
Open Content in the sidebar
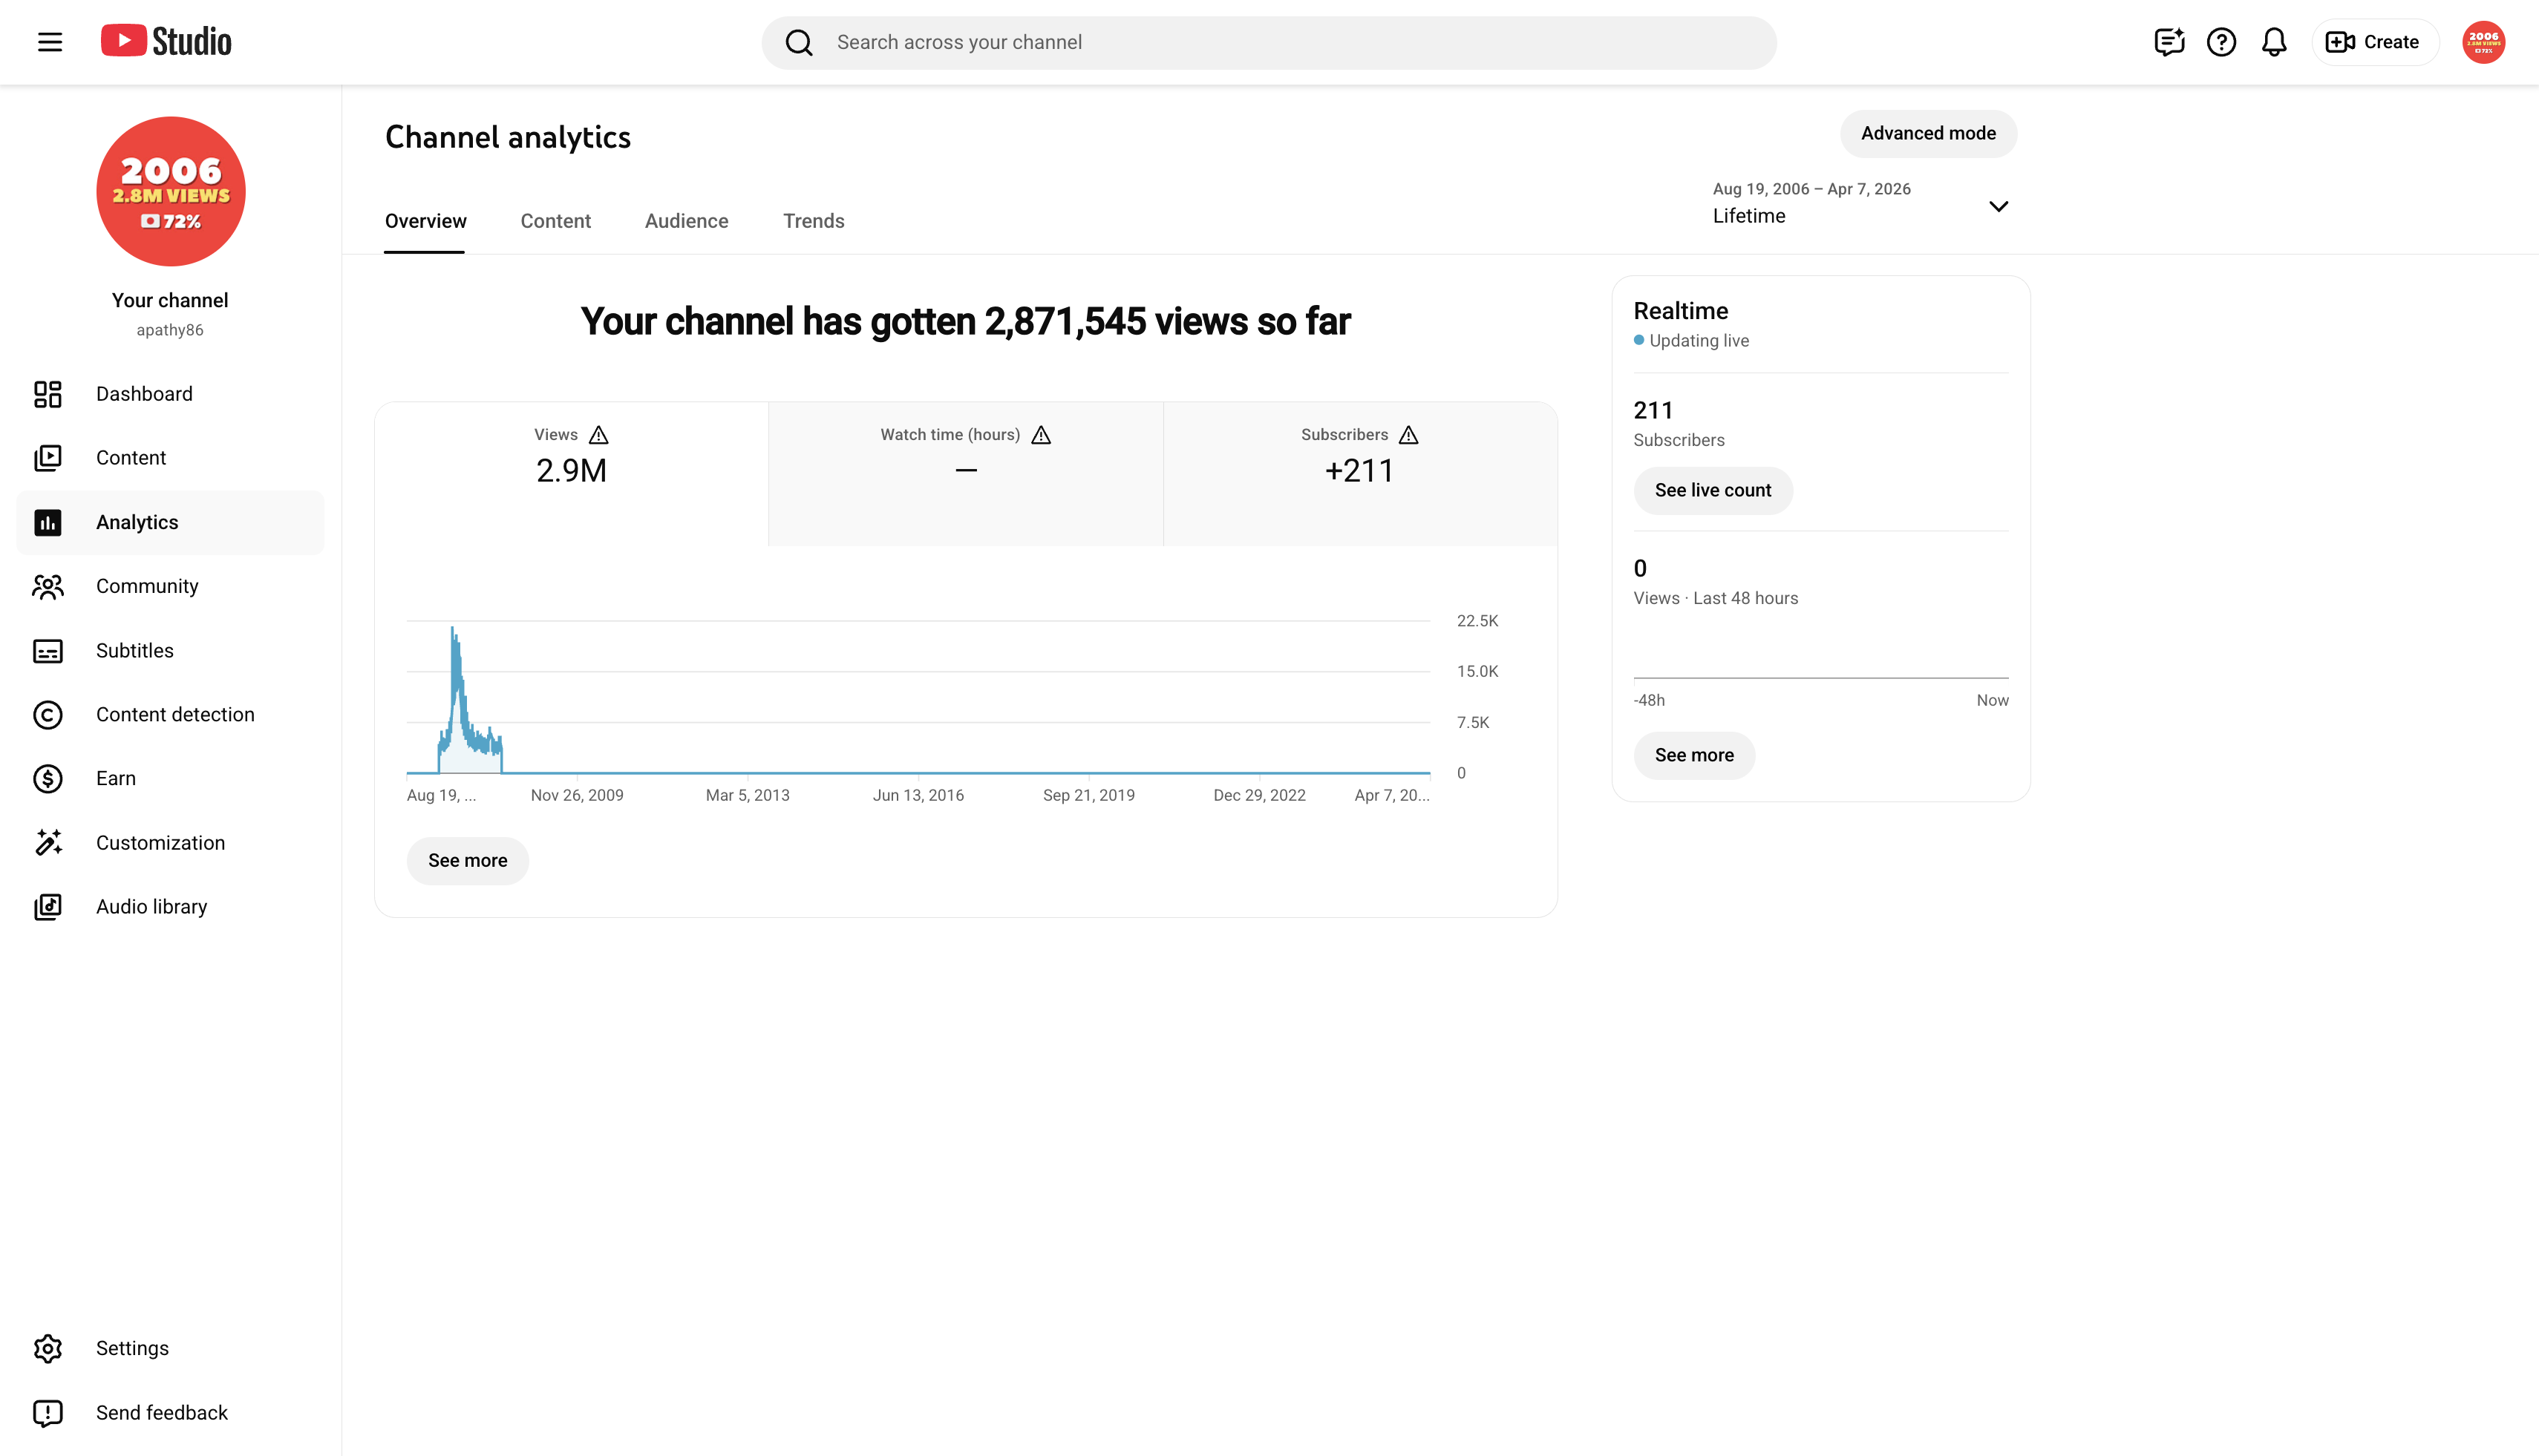pos(170,458)
